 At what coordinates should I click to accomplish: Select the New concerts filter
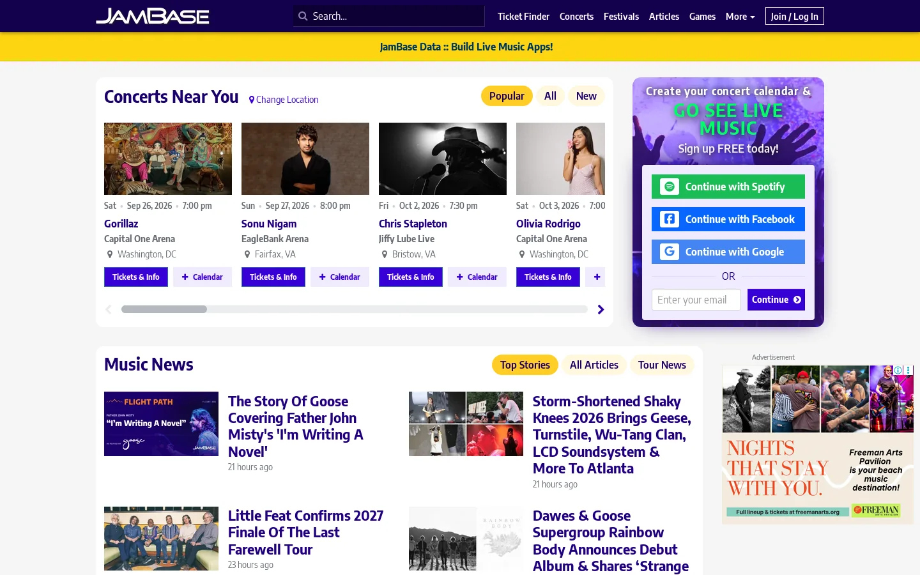[586, 96]
